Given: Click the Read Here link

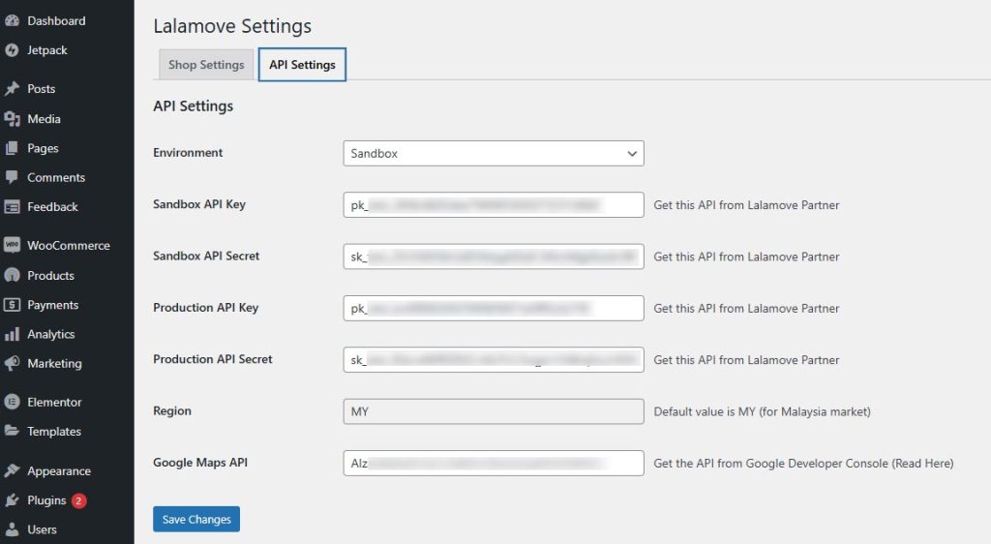Looking at the screenshot, I should pos(922,463).
